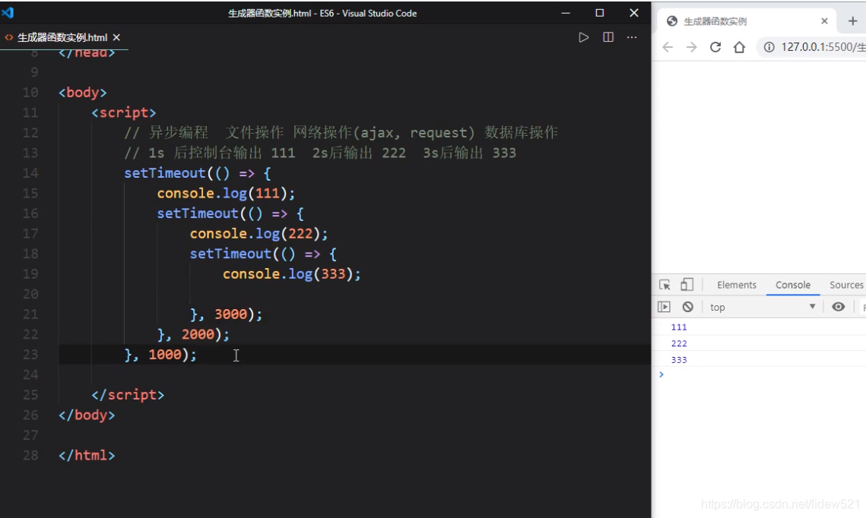866x518 pixels.
Task: Click the 222 console output line
Action: coord(759,343)
